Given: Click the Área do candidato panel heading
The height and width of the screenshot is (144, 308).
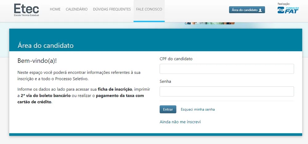Looking at the screenshot, I should point(46,46).
